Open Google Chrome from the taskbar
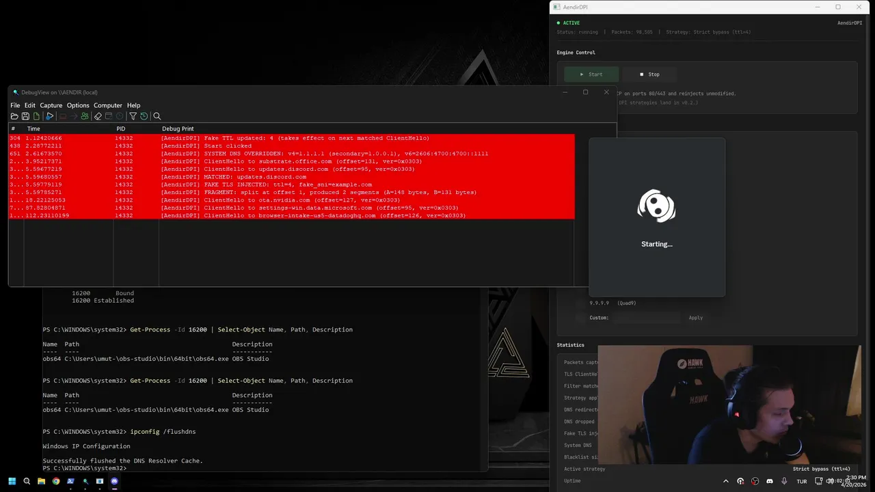The width and height of the screenshot is (875, 492). (56, 481)
